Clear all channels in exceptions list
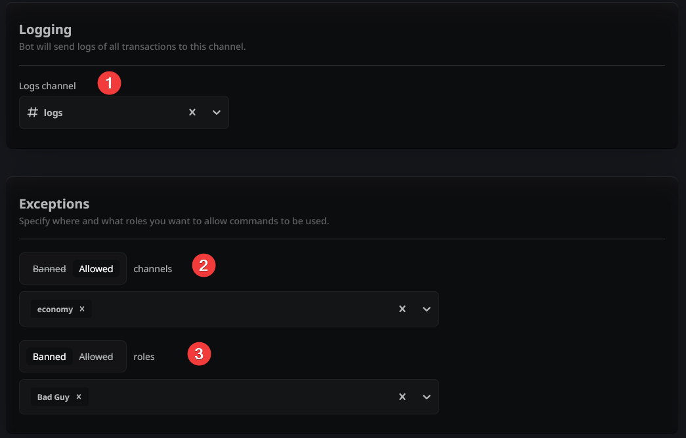This screenshot has height=438, width=686. pyautogui.click(x=402, y=309)
